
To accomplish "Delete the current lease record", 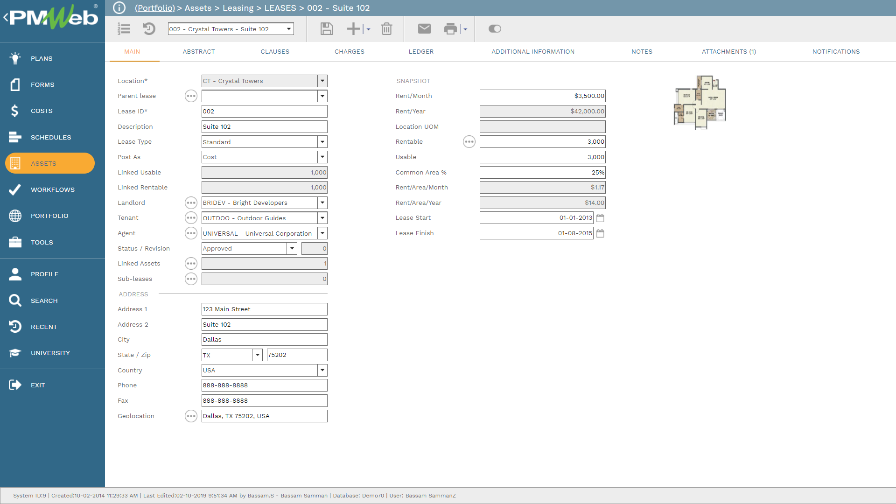I will (386, 28).
